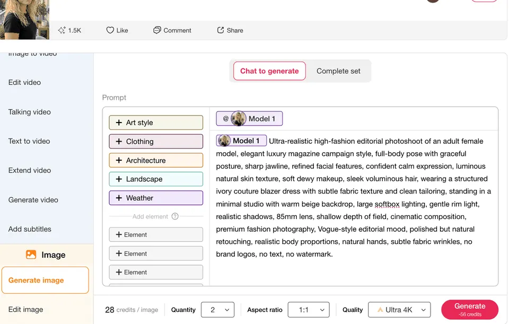
Task: Click the plus icon on Clothing
Action: pos(119,141)
